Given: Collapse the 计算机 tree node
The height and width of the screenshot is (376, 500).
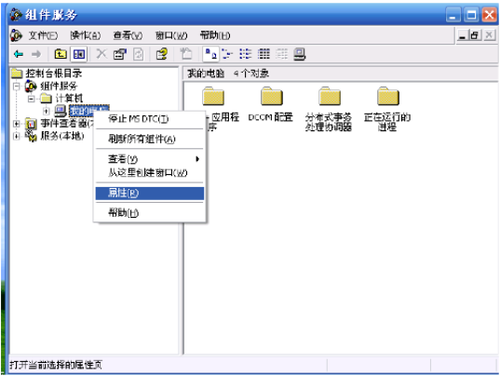Looking at the screenshot, I should tap(32, 99).
